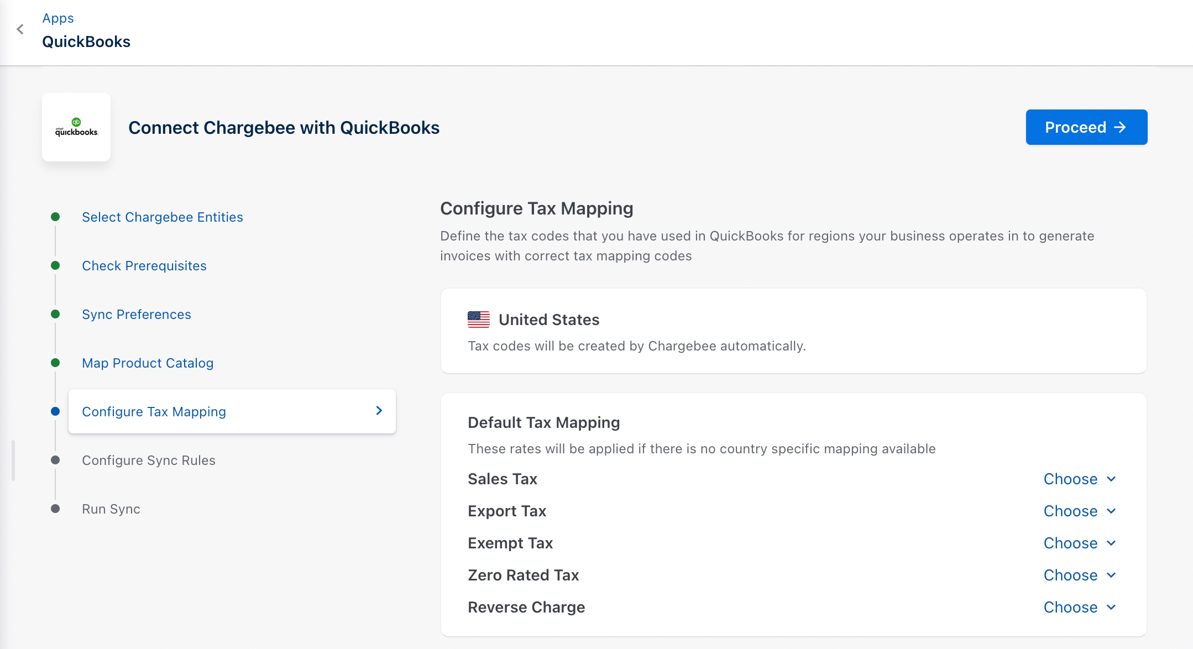Click the Apps breadcrumb link
1193x649 pixels.
tap(58, 18)
